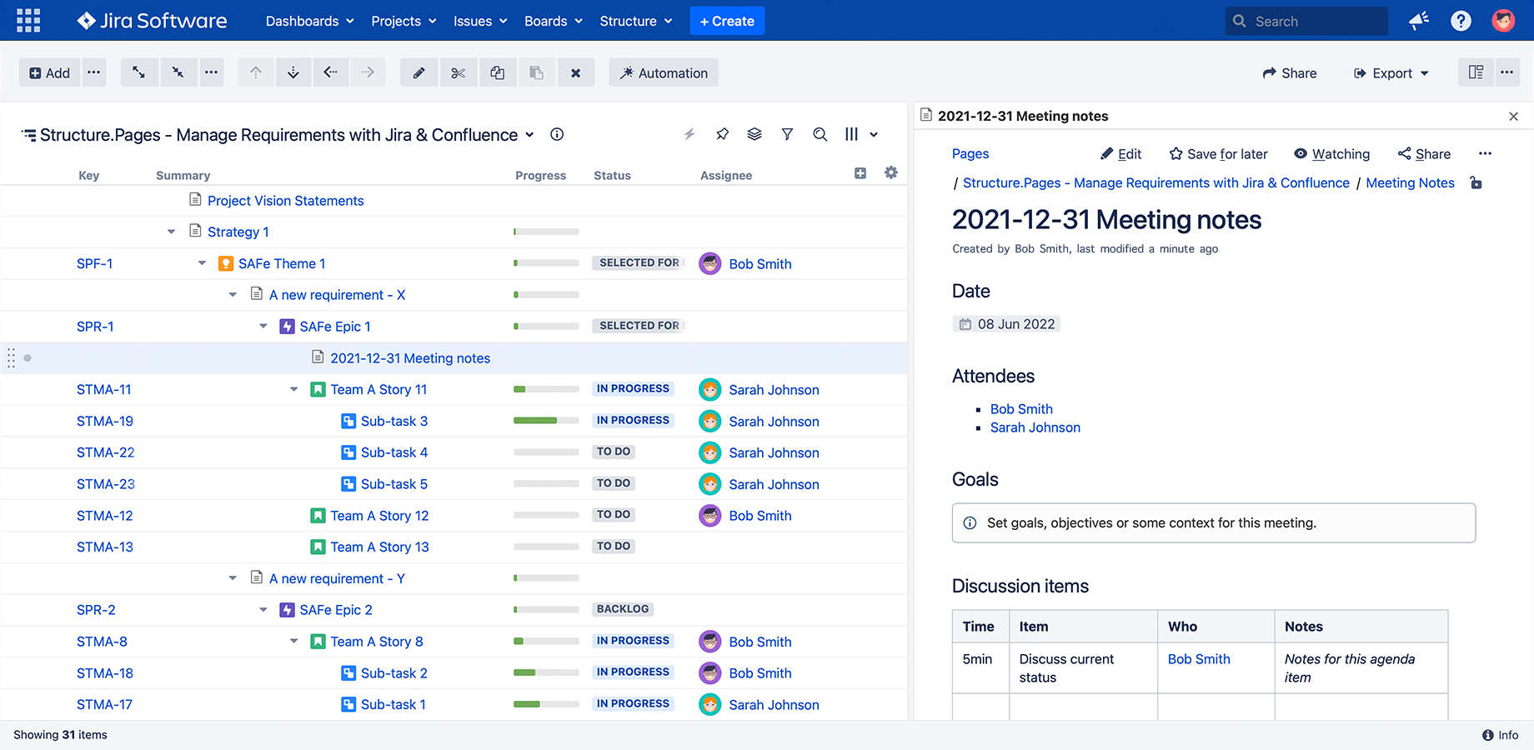Open the Issues menu
This screenshot has width=1534, height=750.
coord(480,21)
